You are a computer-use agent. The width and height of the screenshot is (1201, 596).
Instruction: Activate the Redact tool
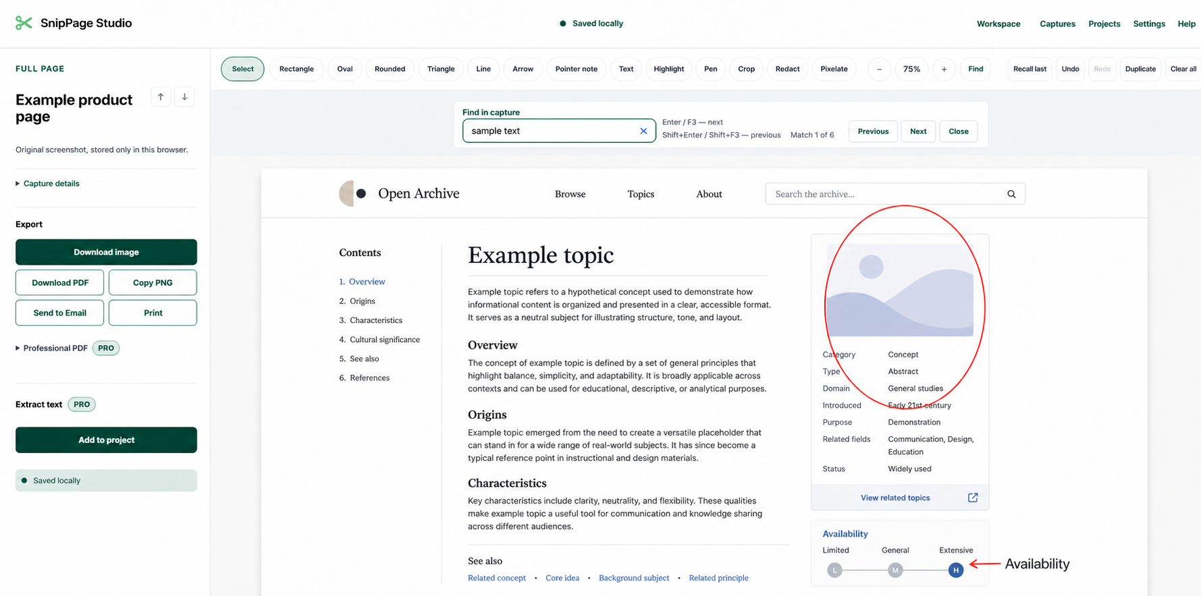[x=787, y=69]
